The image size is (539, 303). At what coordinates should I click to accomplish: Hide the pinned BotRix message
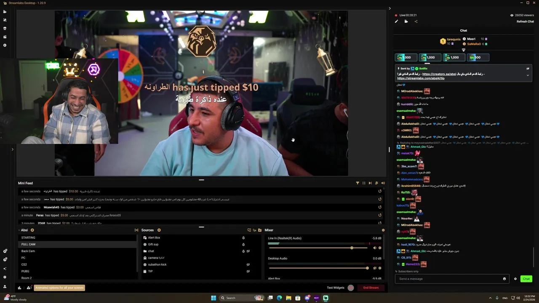click(x=528, y=68)
